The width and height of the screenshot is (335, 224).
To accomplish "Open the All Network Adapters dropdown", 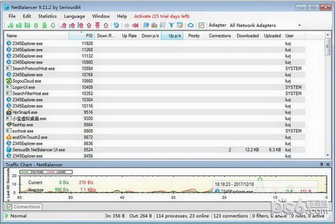I will pos(265,26).
